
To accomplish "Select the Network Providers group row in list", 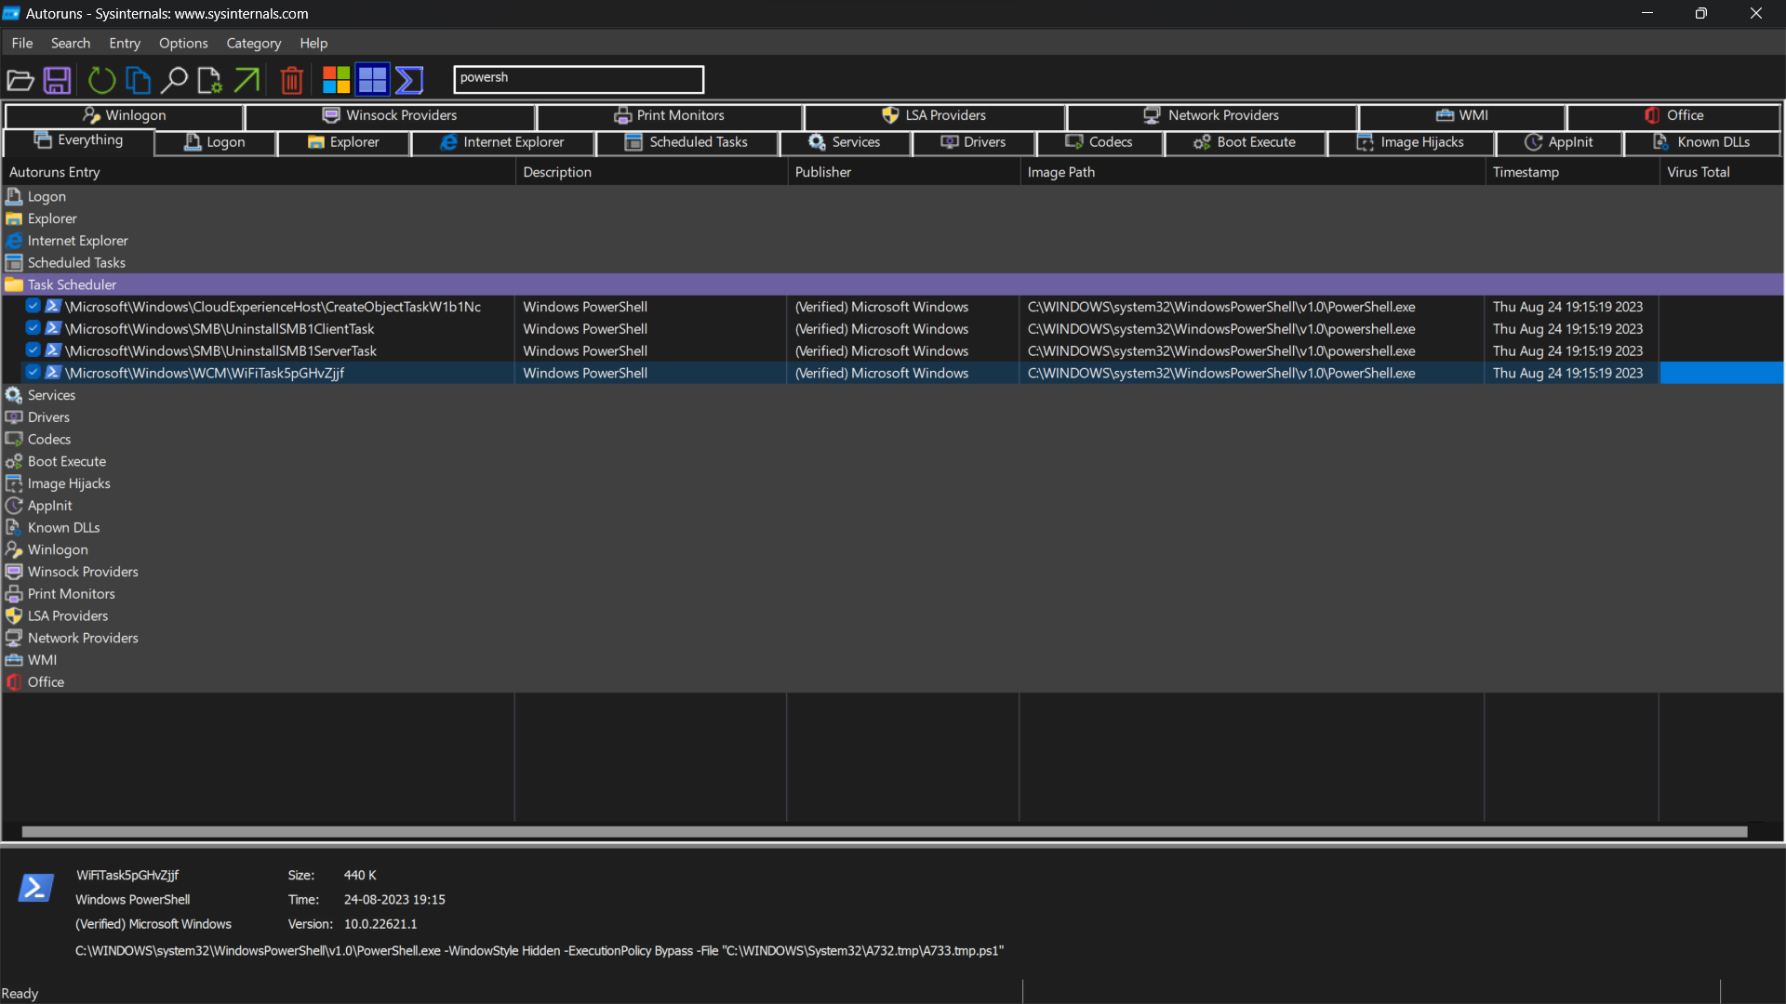I will (893, 638).
